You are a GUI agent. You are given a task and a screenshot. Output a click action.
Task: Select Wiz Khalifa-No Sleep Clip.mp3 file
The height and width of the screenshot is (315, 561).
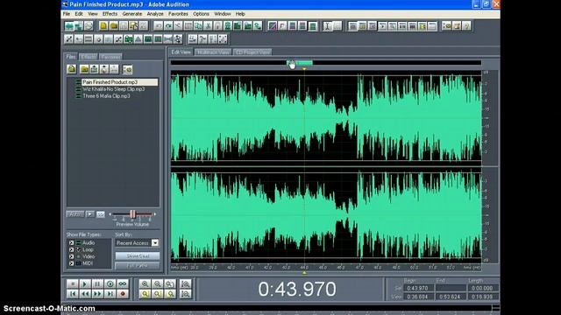(114, 89)
